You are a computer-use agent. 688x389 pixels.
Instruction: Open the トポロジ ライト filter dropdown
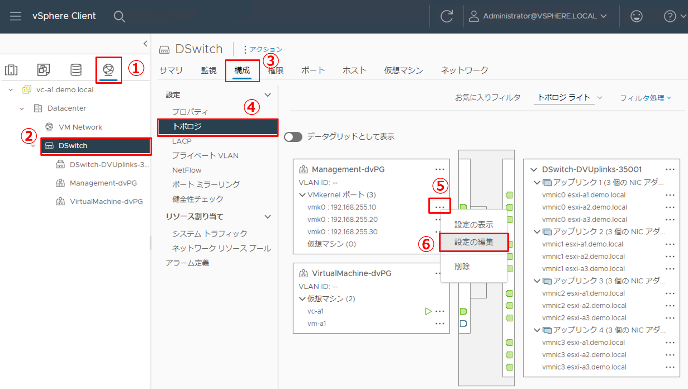point(568,97)
